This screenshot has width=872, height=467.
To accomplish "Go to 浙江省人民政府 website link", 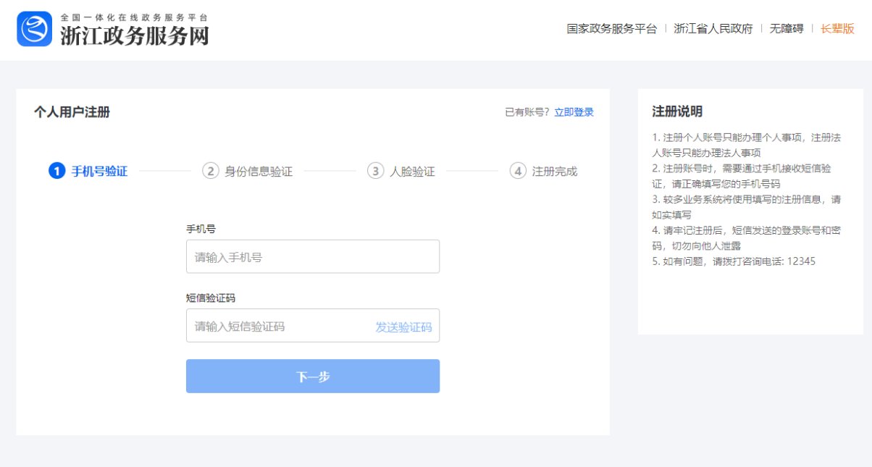I will tap(713, 29).
